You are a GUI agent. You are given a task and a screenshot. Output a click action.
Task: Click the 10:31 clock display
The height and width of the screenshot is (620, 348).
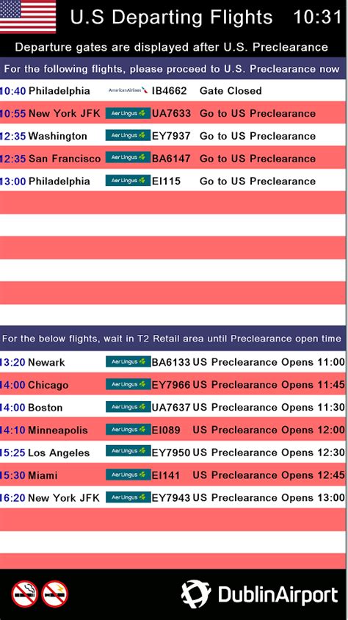coord(318,17)
